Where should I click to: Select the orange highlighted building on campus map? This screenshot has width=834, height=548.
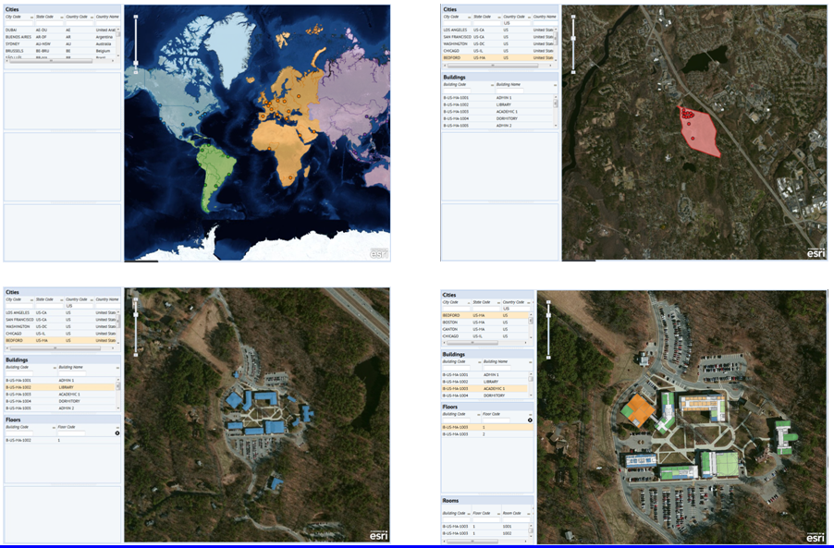point(639,410)
